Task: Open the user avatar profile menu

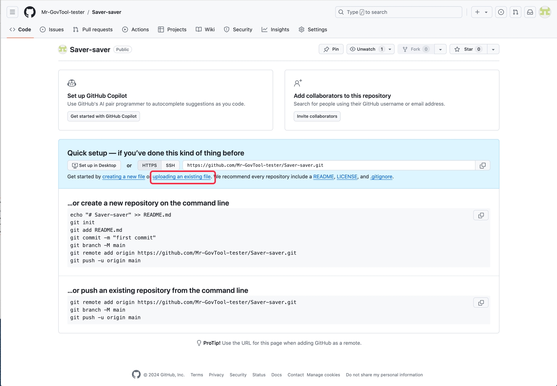Action: click(x=545, y=12)
